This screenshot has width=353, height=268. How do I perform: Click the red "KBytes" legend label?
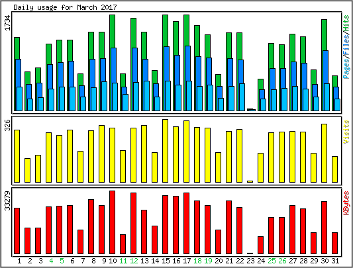346,203
